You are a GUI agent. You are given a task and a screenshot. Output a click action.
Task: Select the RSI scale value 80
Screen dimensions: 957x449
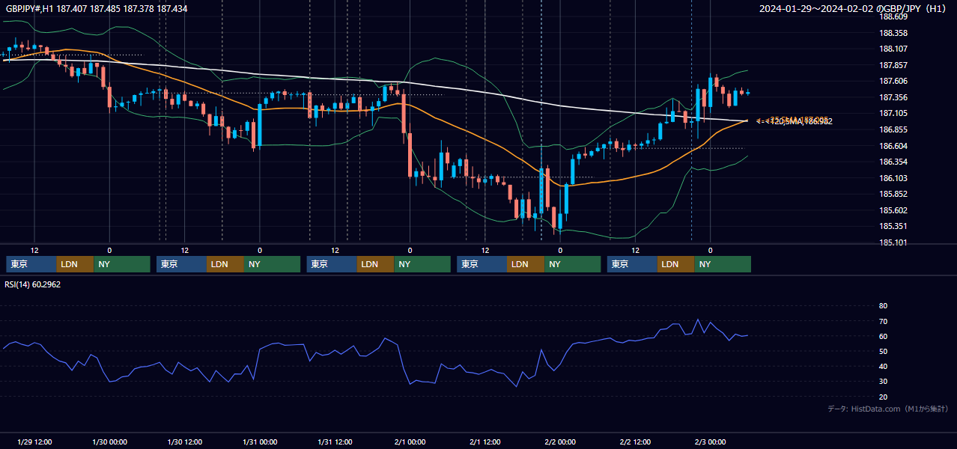click(883, 306)
